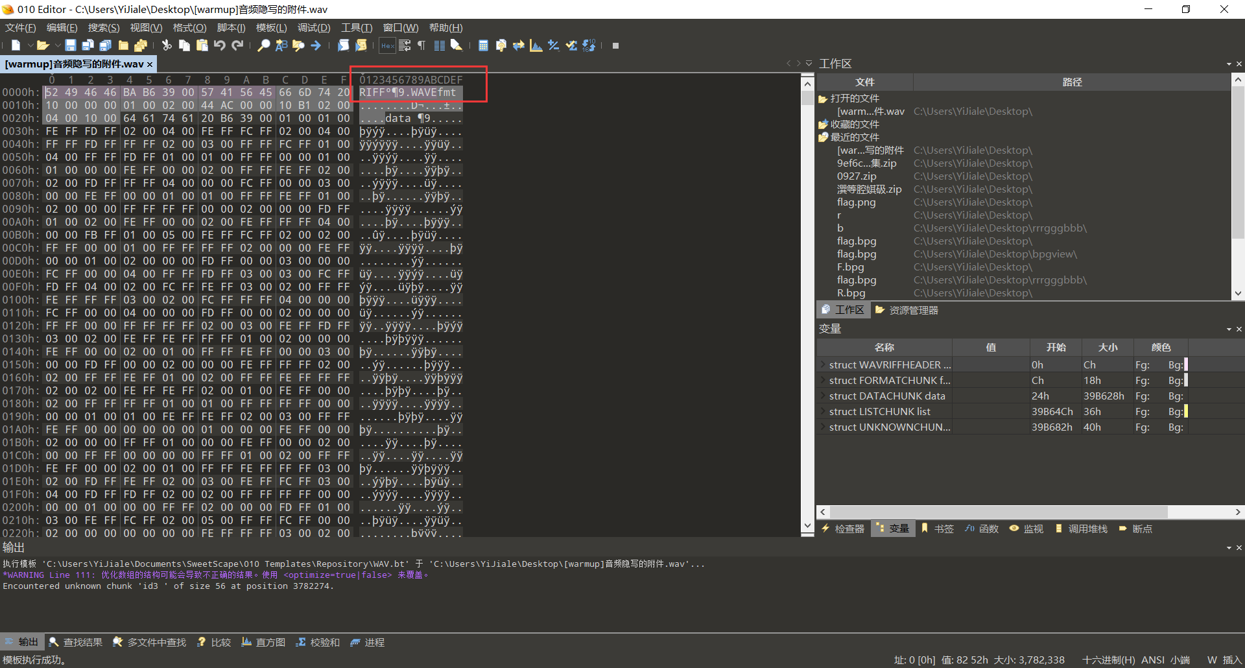Image resolution: width=1245 pixels, height=668 pixels.
Task: Click LISTCHUNK background color swatch
Action: click(1185, 411)
